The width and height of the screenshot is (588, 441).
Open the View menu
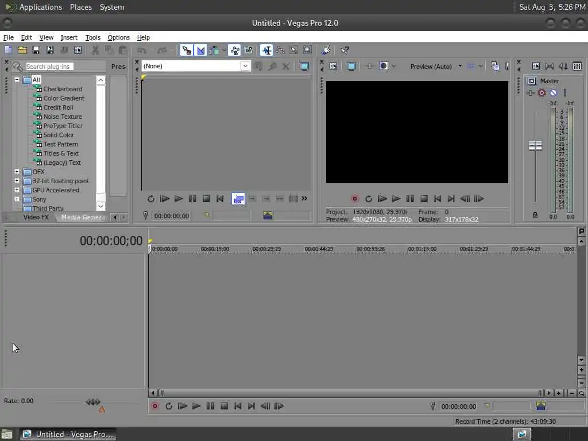pos(46,37)
